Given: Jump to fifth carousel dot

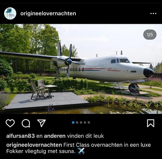Looking at the screenshot, I should [89, 122].
